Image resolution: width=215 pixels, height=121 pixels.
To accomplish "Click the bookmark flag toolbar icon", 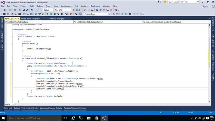I will click(x=130, y=14).
